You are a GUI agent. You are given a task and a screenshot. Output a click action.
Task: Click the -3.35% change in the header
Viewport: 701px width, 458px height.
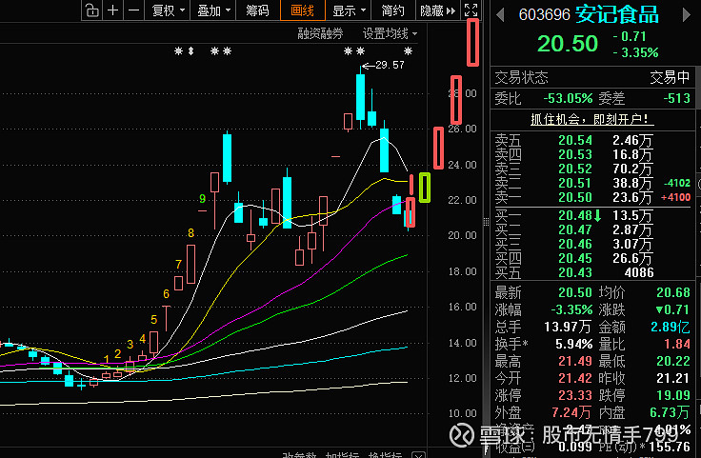point(635,52)
